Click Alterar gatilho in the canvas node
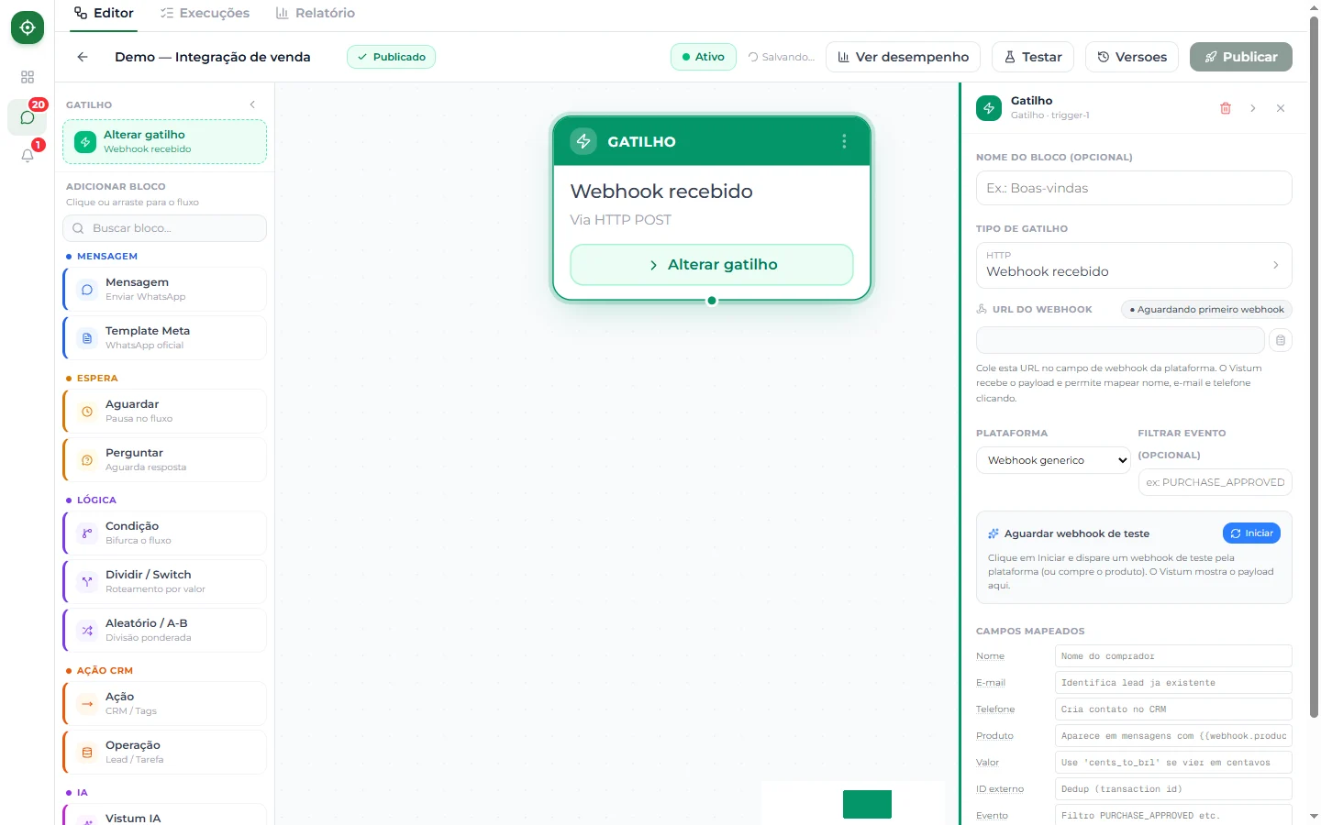 click(712, 264)
